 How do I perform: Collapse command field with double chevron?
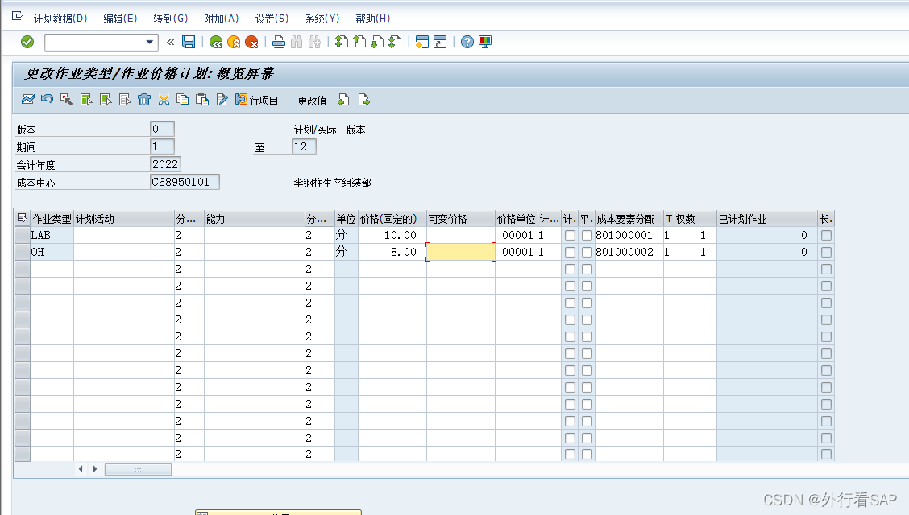coord(170,42)
